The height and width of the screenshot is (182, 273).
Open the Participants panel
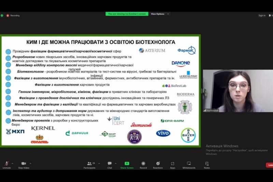(89, 165)
